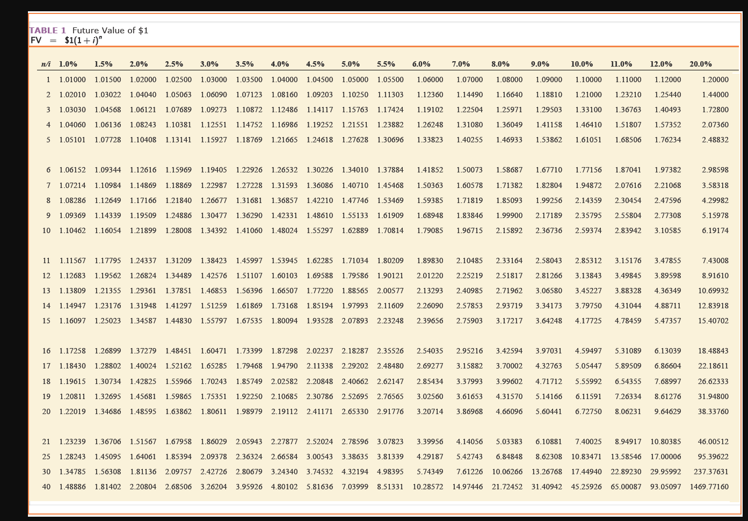Select the 5.5% column header
748x521 pixels.
(386, 64)
